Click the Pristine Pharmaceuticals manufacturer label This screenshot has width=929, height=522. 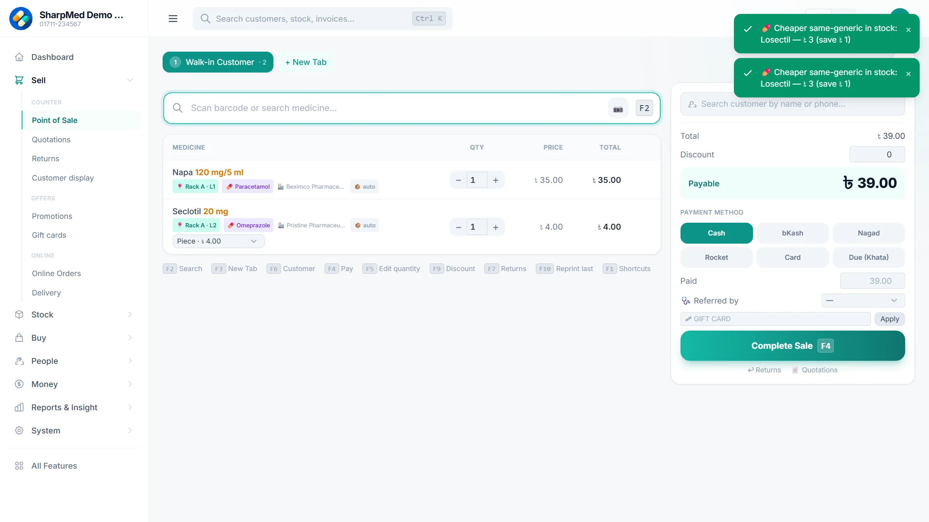(x=311, y=225)
